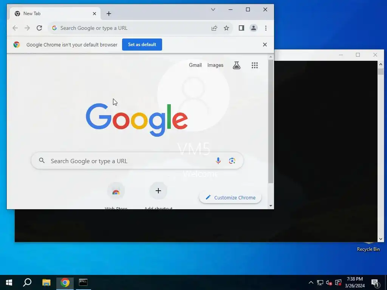Image resolution: width=387 pixels, height=290 pixels.
Task: Open notification center icon
Action: [x=375, y=282]
